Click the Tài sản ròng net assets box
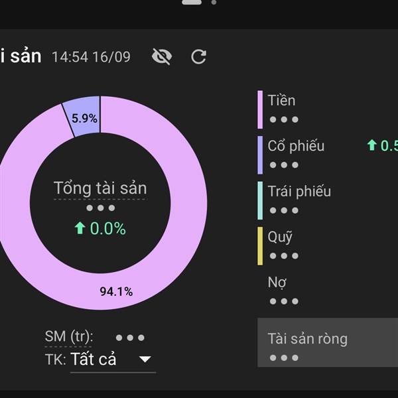398x398 pixels. [328, 342]
